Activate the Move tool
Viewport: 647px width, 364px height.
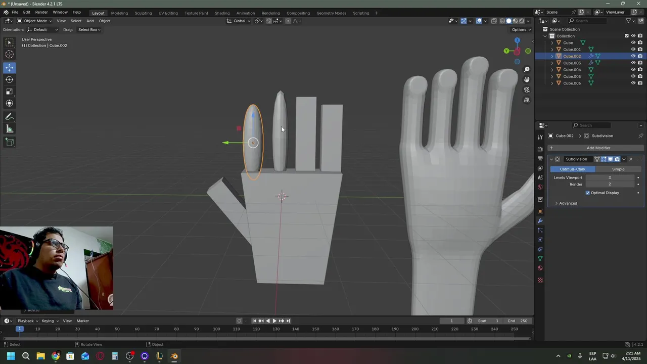click(x=10, y=67)
